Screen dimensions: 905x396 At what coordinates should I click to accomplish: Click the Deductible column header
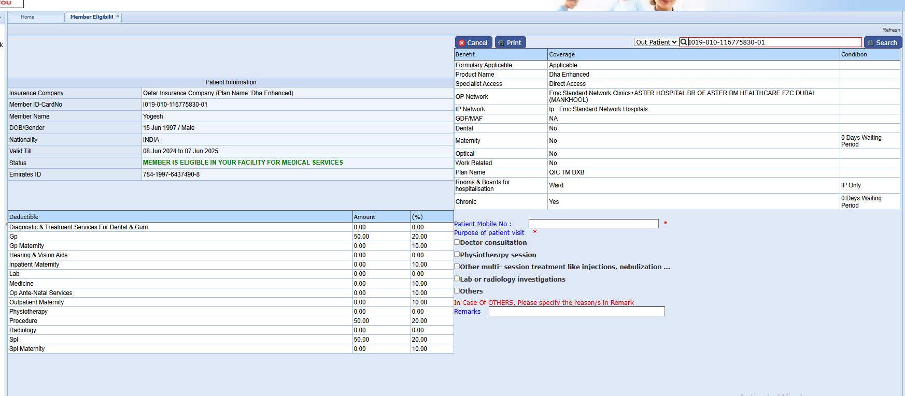[x=24, y=217]
